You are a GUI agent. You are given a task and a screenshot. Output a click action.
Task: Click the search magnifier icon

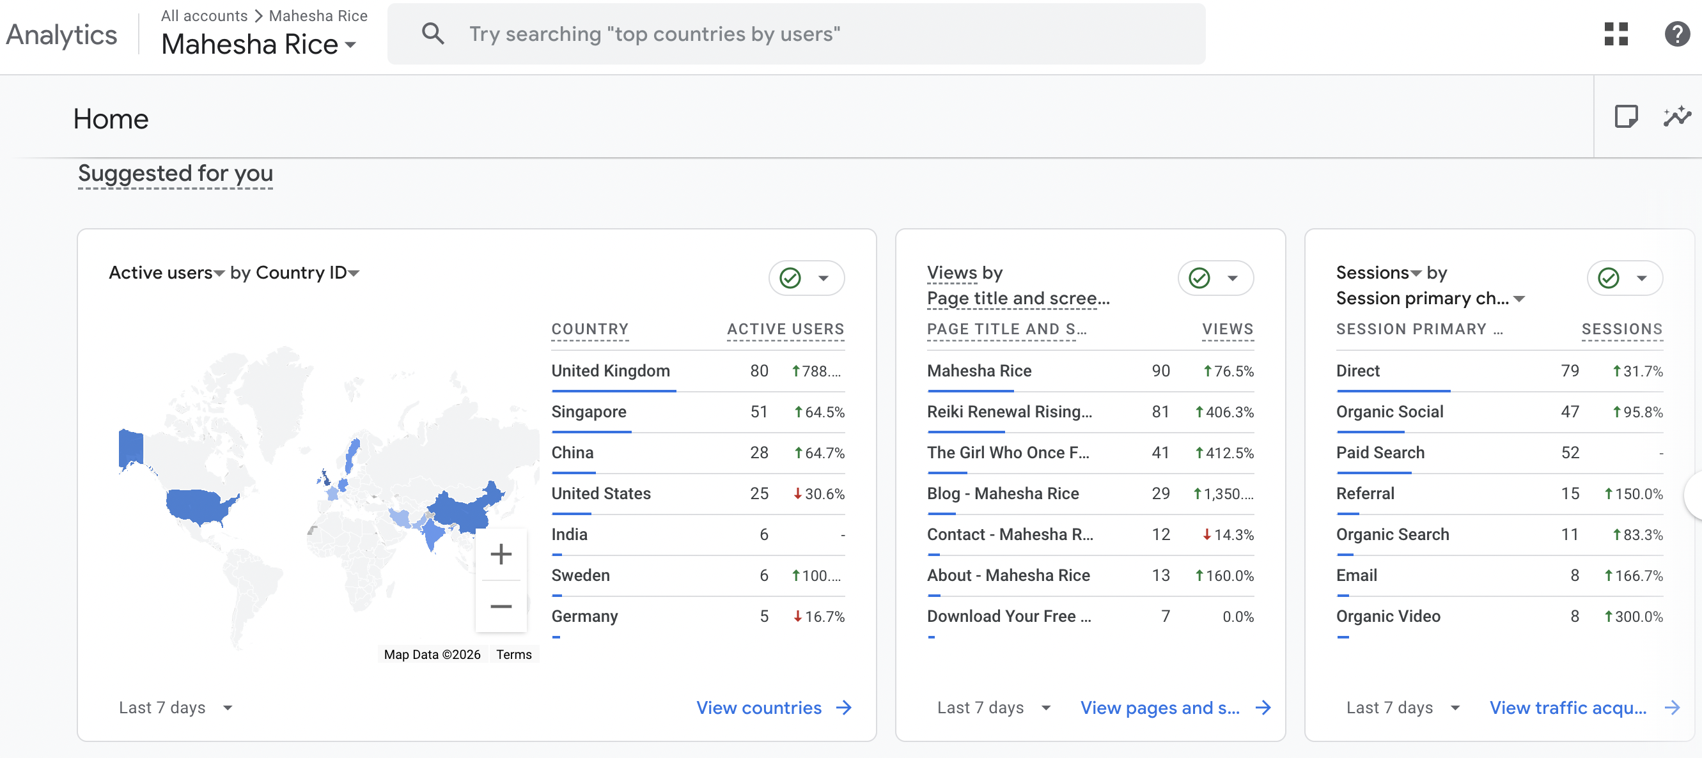click(433, 33)
